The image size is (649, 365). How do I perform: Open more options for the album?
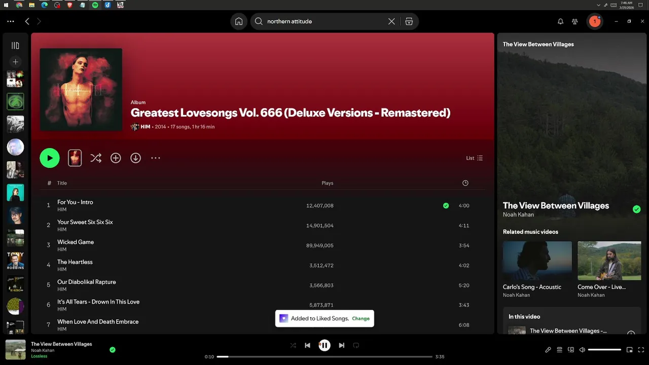(156, 158)
